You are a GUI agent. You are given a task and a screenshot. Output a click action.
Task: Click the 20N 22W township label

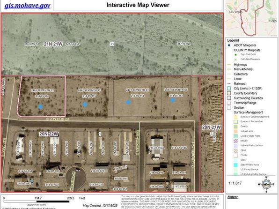[x=49, y=134]
